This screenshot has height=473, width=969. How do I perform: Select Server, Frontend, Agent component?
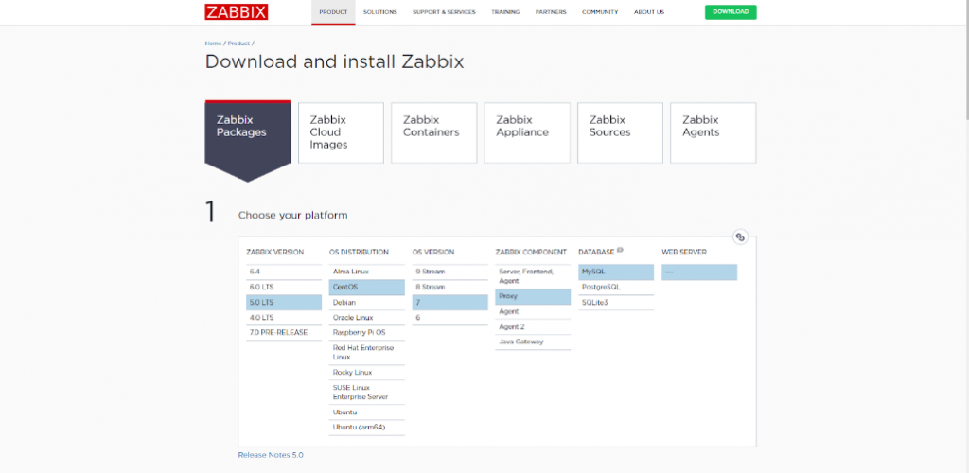point(533,276)
